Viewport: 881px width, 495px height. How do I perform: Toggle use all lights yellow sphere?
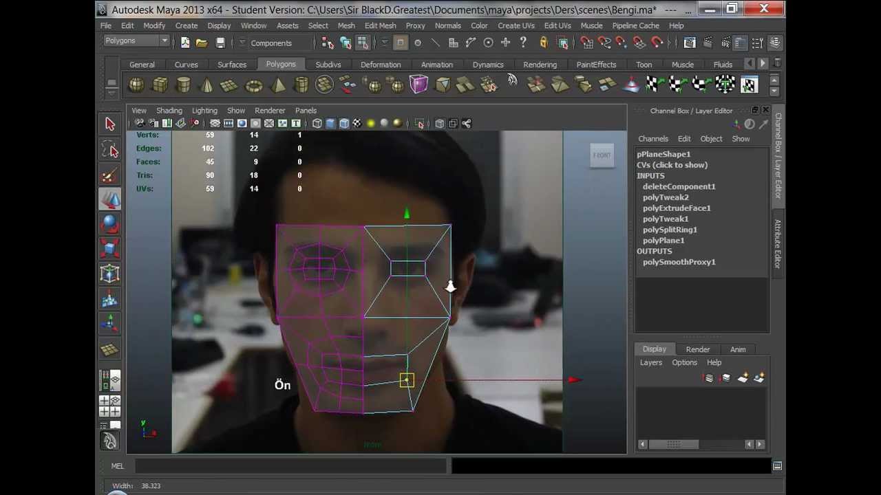pyautogui.click(x=371, y=124)
